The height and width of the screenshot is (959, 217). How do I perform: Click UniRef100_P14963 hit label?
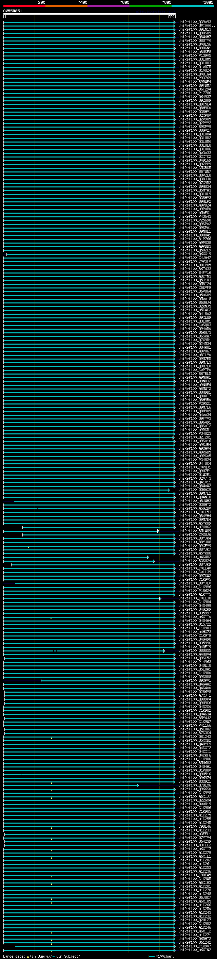[x=195, y=662]
